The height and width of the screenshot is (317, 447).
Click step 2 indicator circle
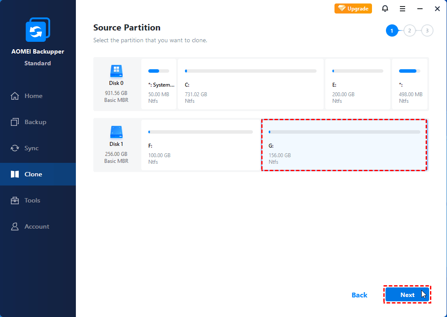coord(409,30)
